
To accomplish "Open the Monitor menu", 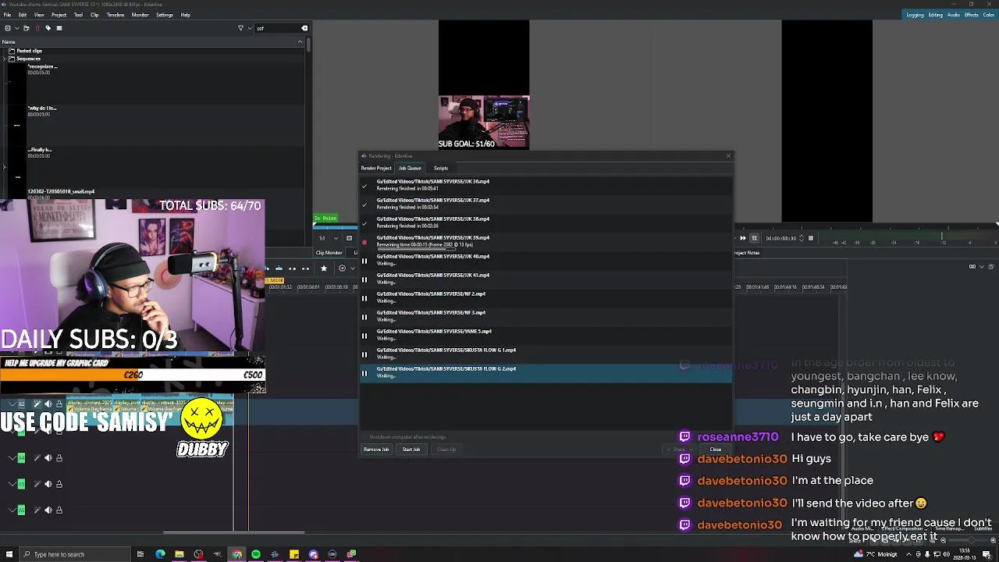I will click(x=140, y=15).
